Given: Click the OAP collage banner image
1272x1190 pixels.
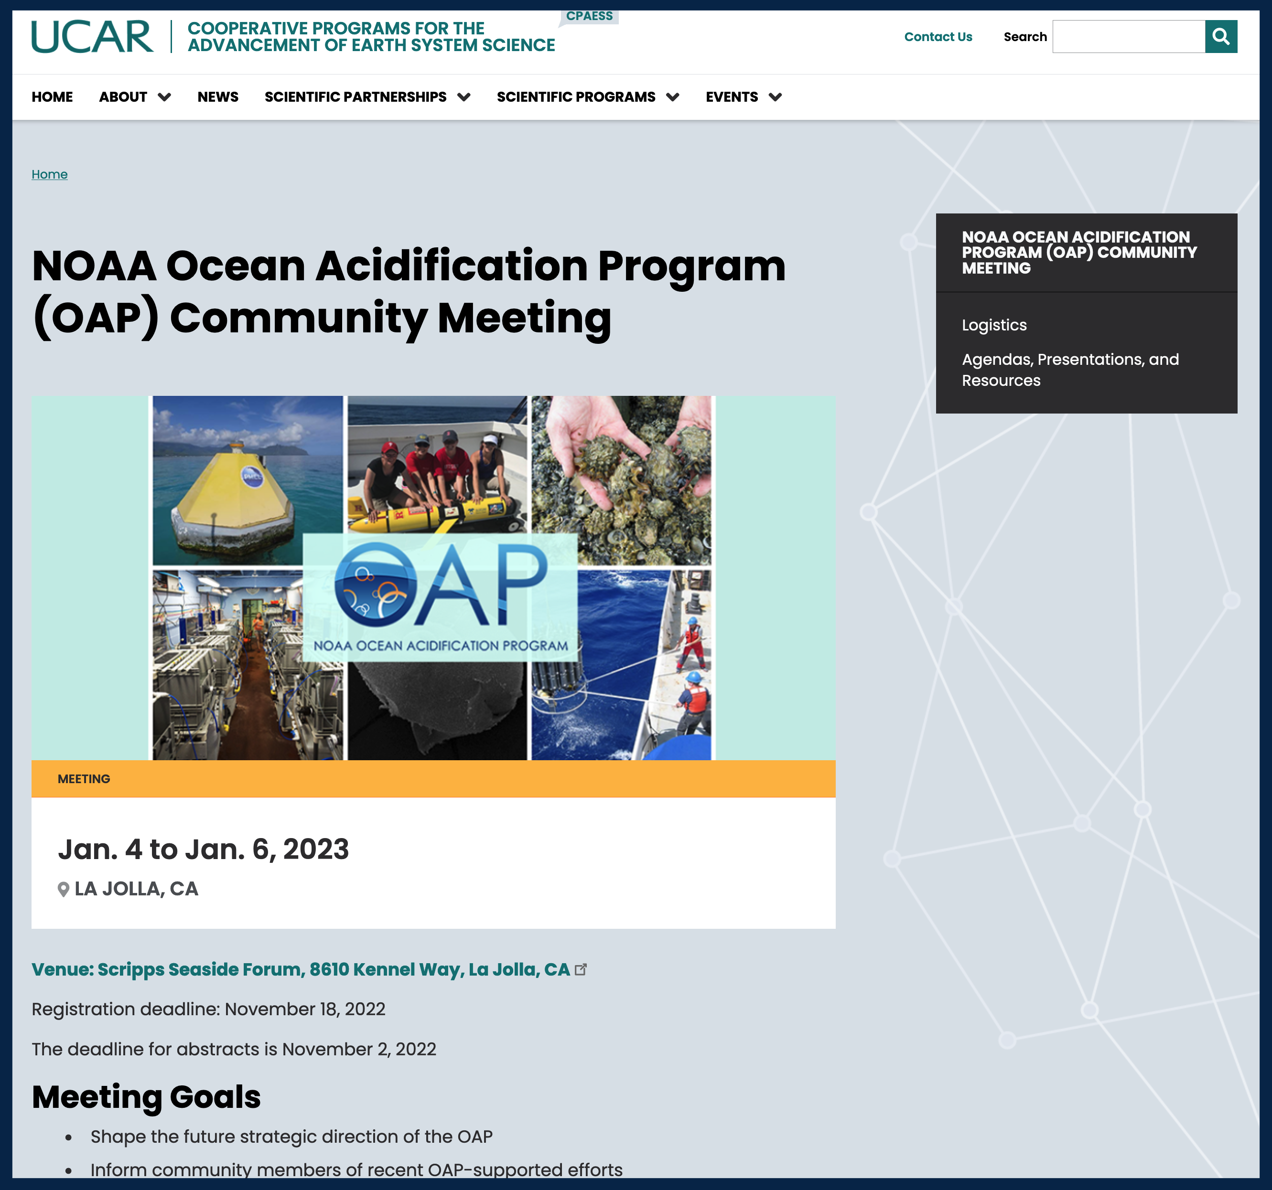Looking at the screenshot, I should tap(433, 577).
